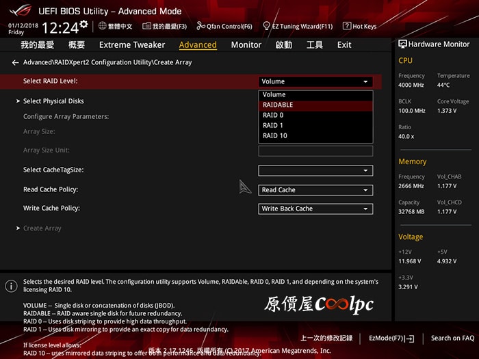Click Search on FAQ link

(x=452, y=338)
